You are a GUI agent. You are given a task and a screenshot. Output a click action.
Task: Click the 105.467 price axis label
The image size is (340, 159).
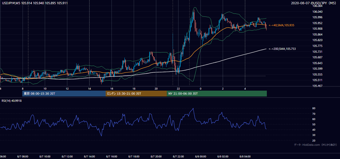coord(317,86)
